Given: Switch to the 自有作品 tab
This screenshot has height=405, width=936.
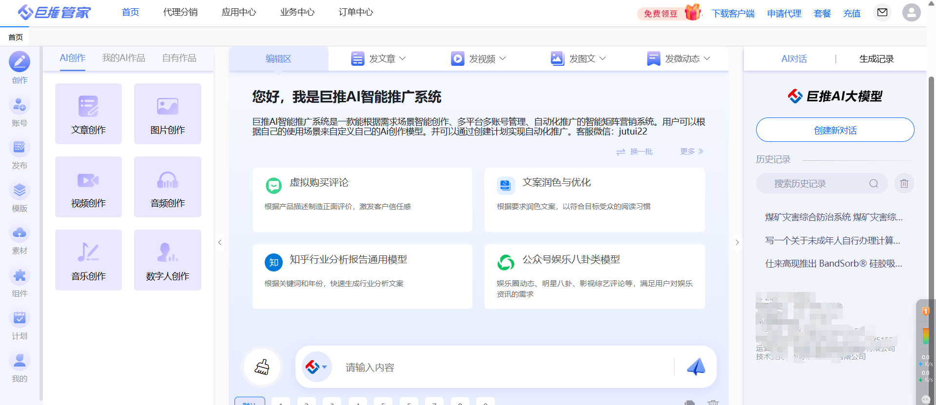Looking at the screenshot, I should (x=179, y=58).
